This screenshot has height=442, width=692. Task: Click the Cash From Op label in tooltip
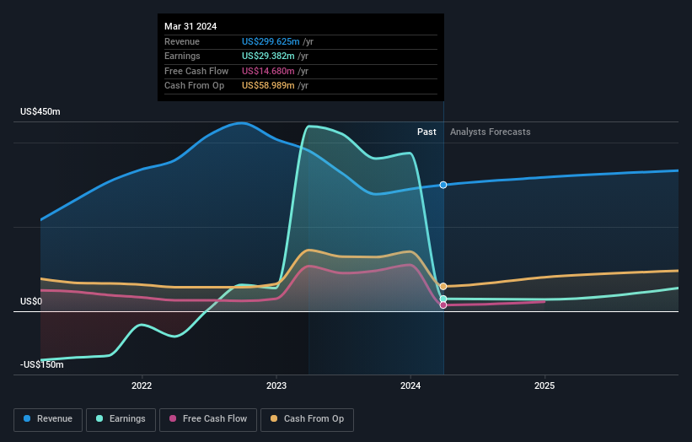194,86
